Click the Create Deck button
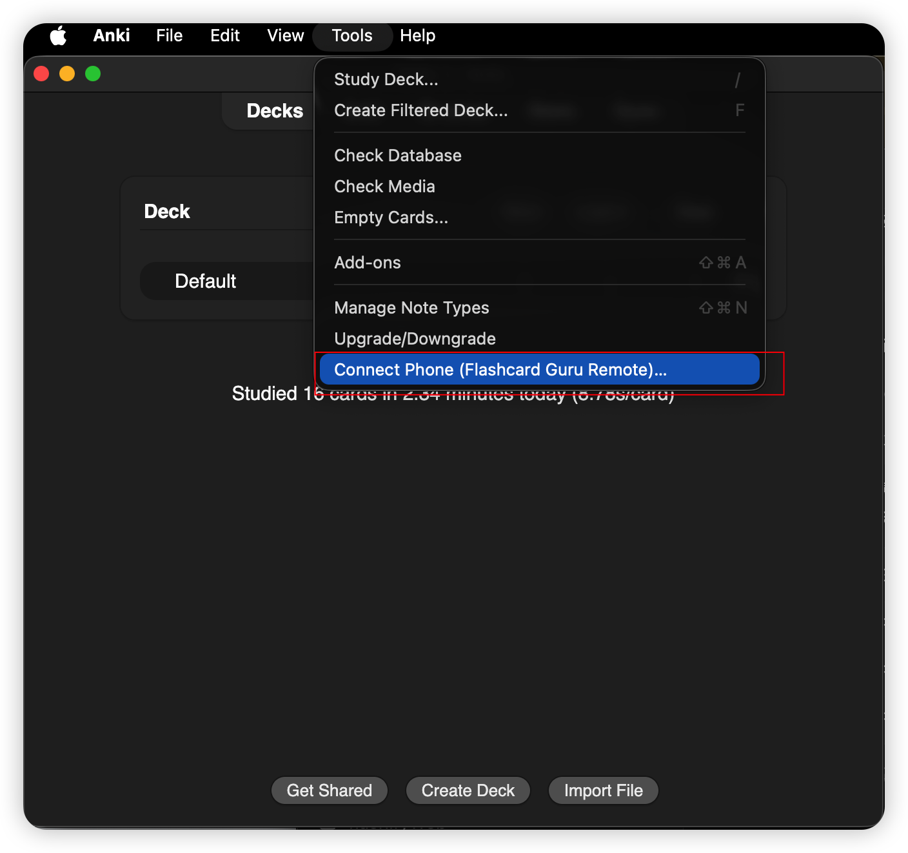This screenshot has width=908, height=853. (x=468, y=790)
